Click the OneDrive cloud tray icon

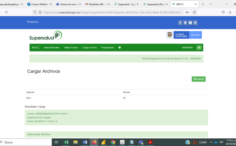coord(216,142)
